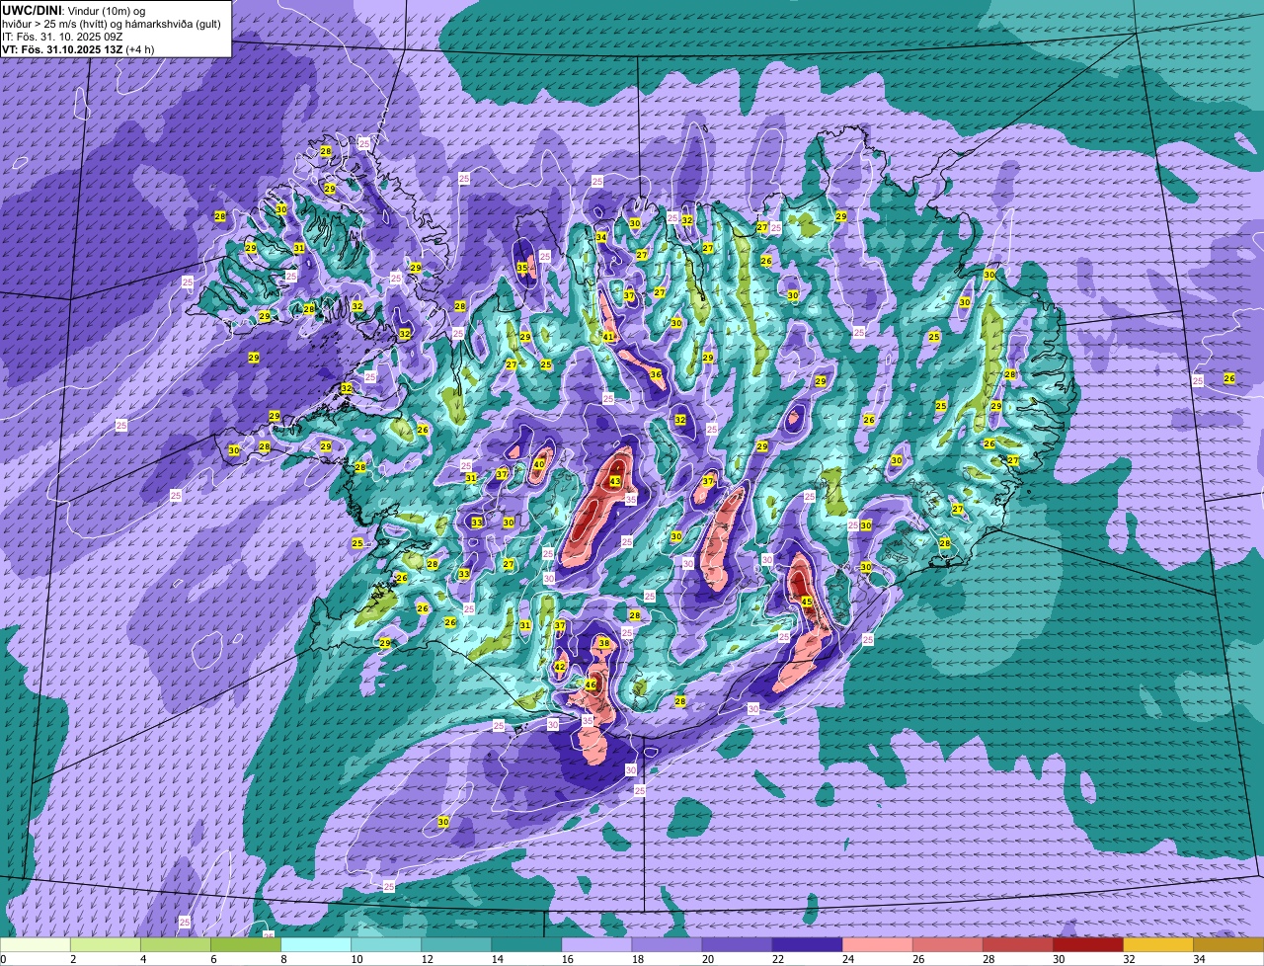This screenshot has height=966, width=1264.
Task: Click the yellow 36 max gust label
Action: 656,374
